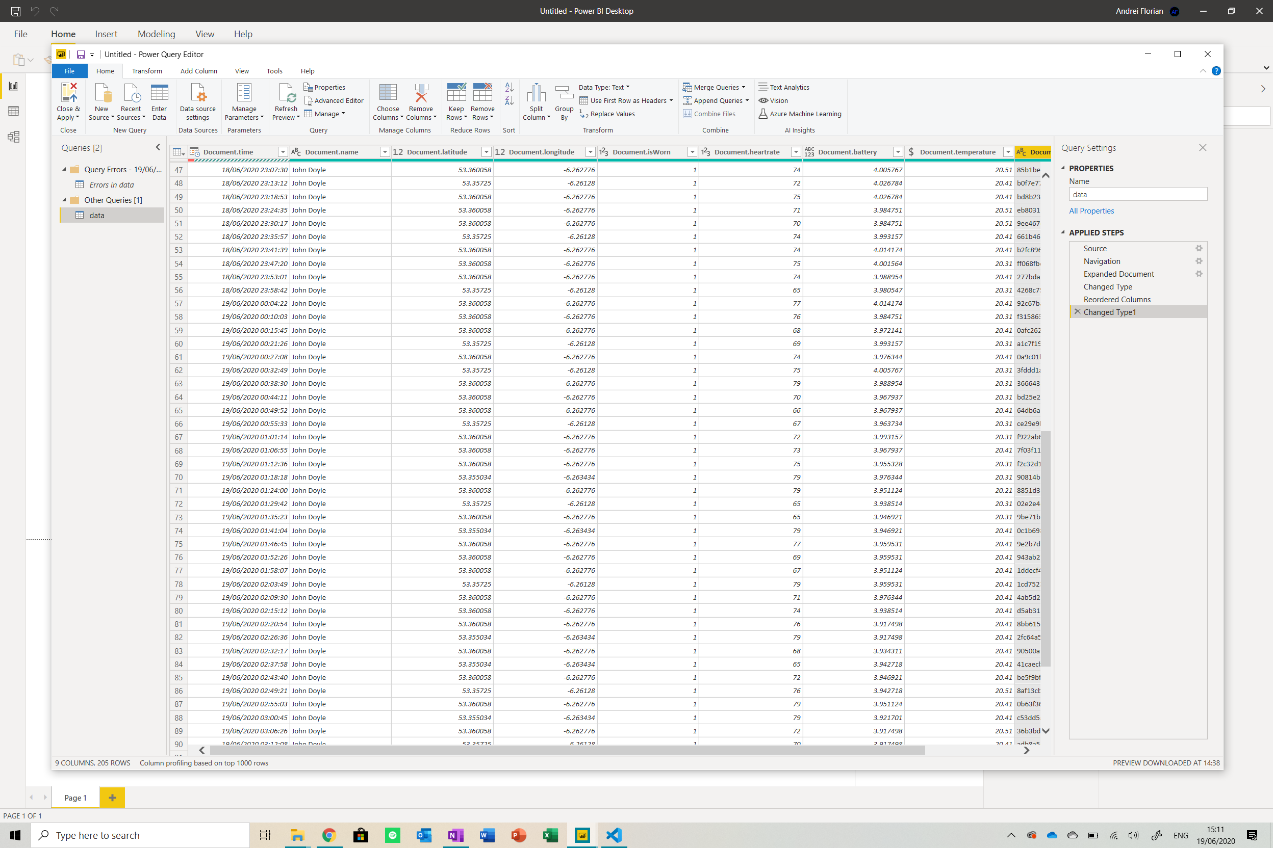
Task: Click the Close & Apply icon
Action: tap(68, 94)
